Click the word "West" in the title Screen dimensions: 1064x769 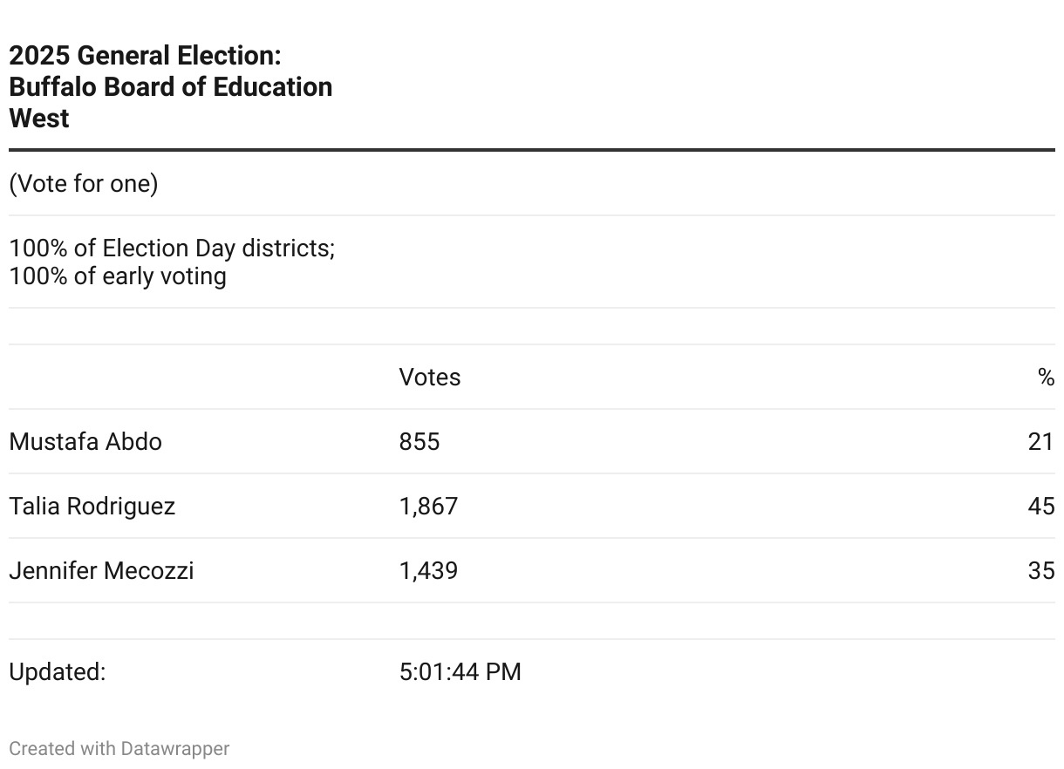[x=39, y=119]
